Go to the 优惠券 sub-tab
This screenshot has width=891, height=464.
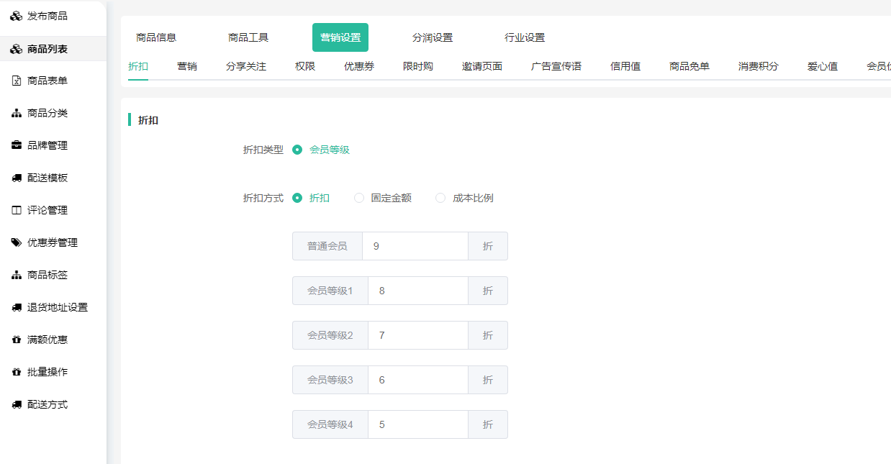point(359,66)
